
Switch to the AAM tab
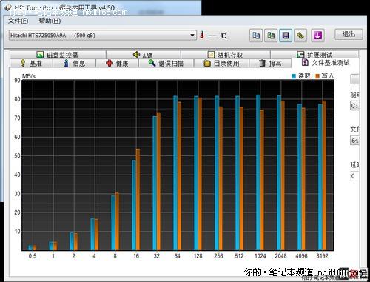click(144, 55)
